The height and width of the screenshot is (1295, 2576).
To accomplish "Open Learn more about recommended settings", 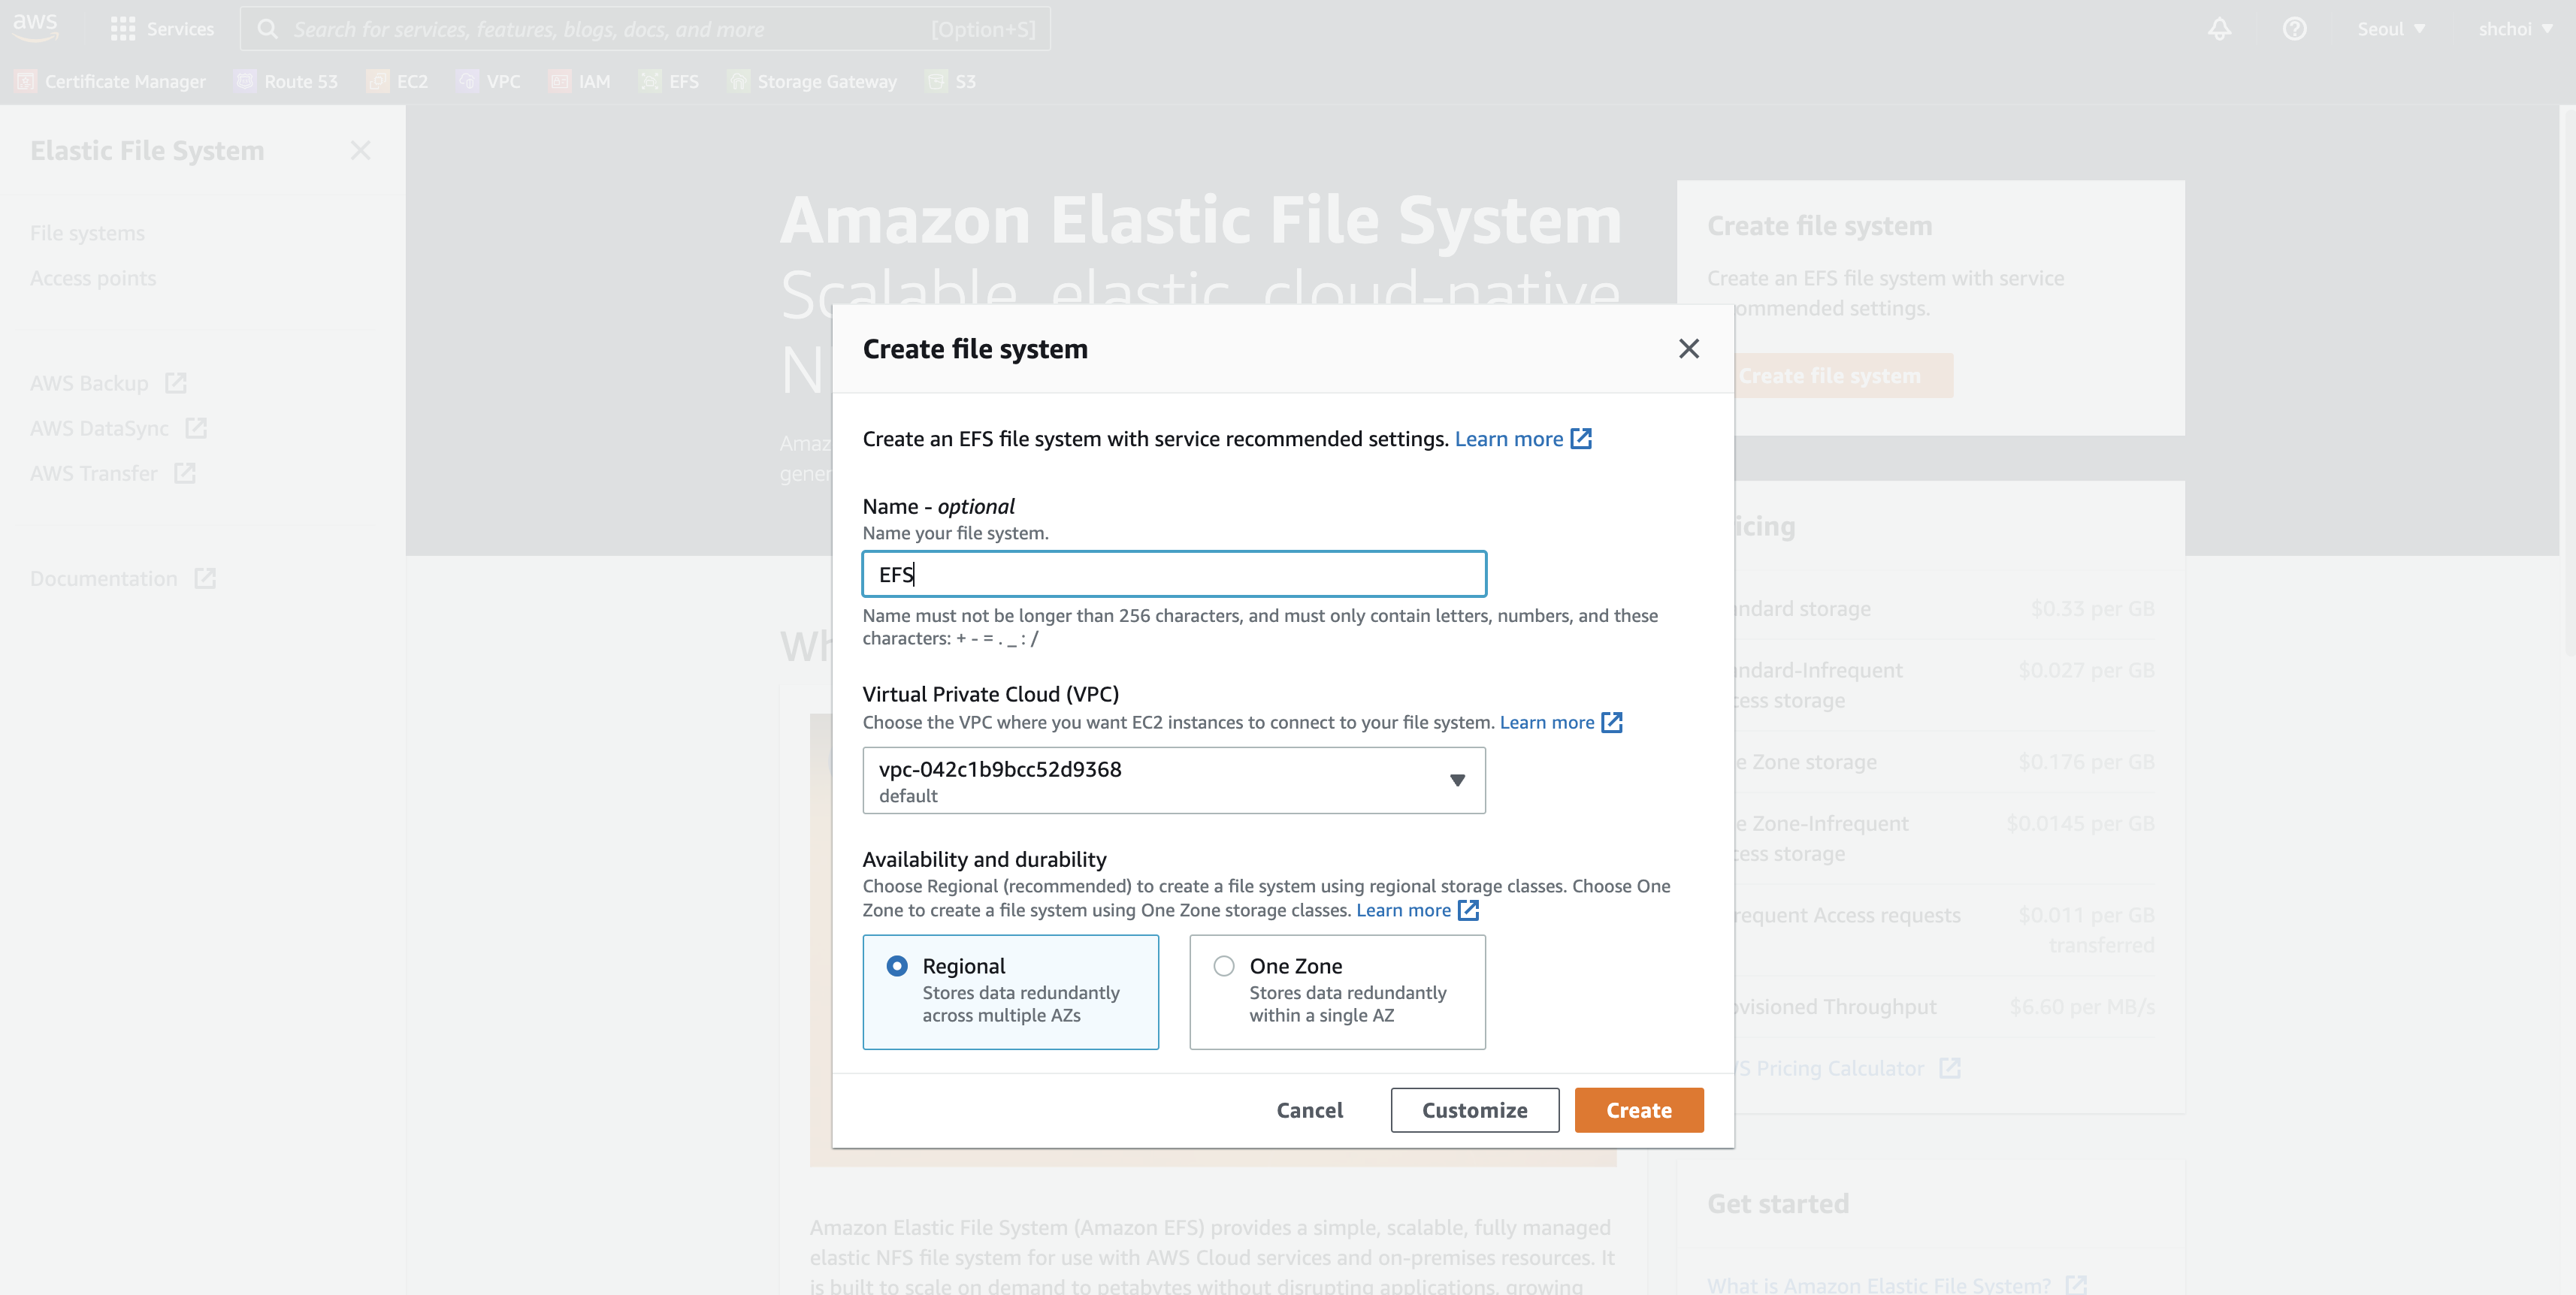I will click(1508, 439).
